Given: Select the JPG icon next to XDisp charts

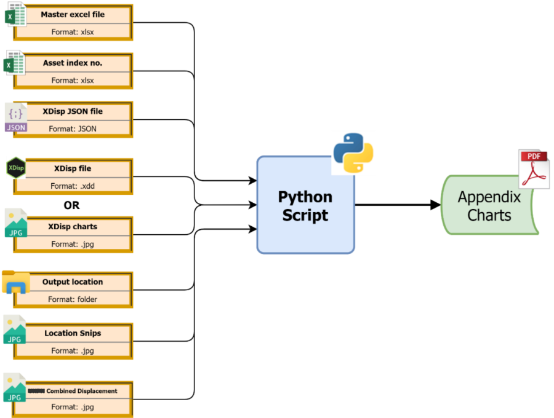Looking at the screenshot, I should click(15, 224).
